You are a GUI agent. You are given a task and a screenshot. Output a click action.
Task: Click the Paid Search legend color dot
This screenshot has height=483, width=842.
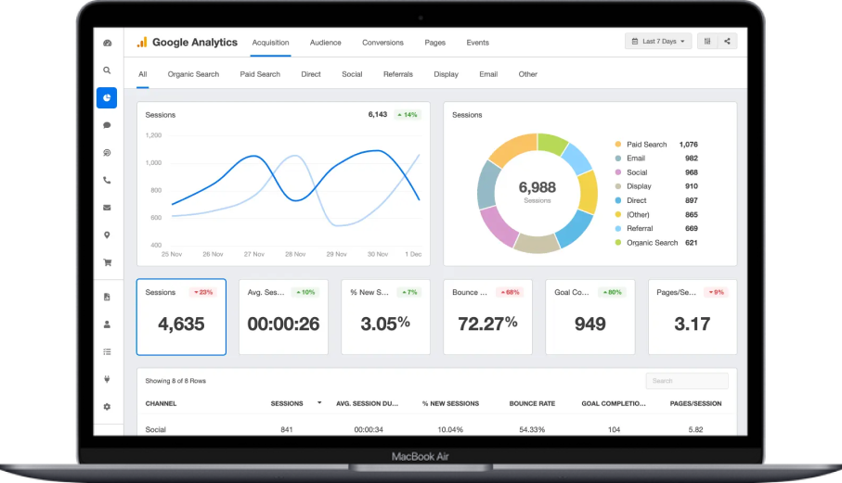[x=618, y=145]
